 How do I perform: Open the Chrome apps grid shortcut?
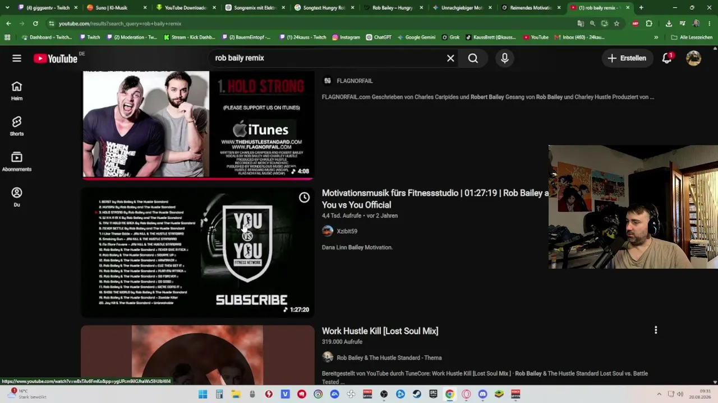point(7,38)
